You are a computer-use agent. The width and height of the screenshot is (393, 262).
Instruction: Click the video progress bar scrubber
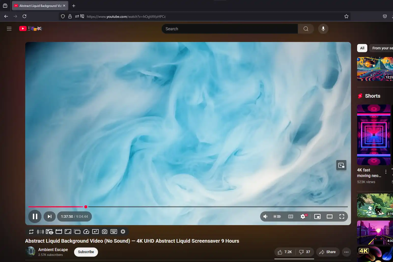86,207
